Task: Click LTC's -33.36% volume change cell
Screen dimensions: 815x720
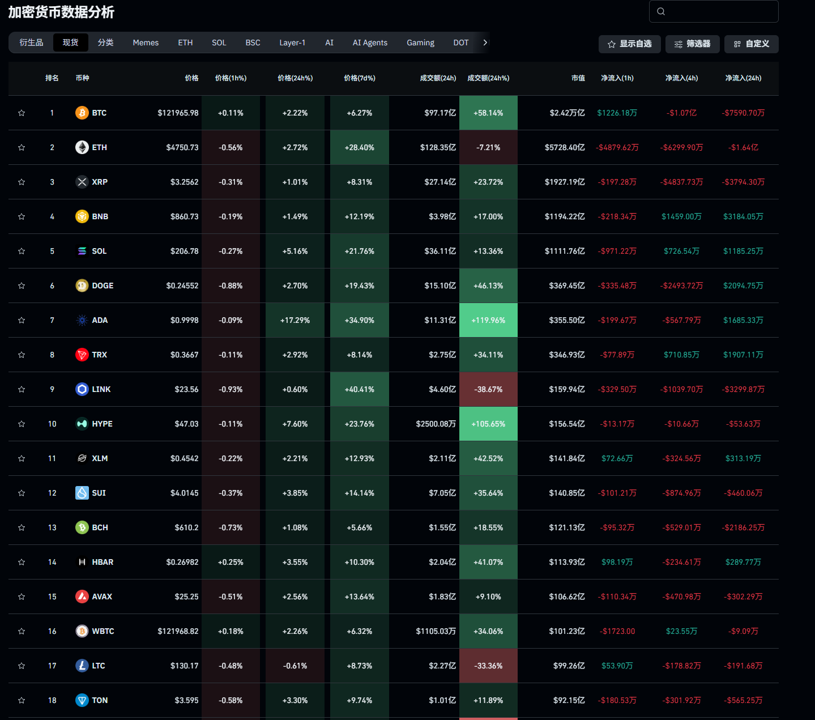Action: point(488,666)
